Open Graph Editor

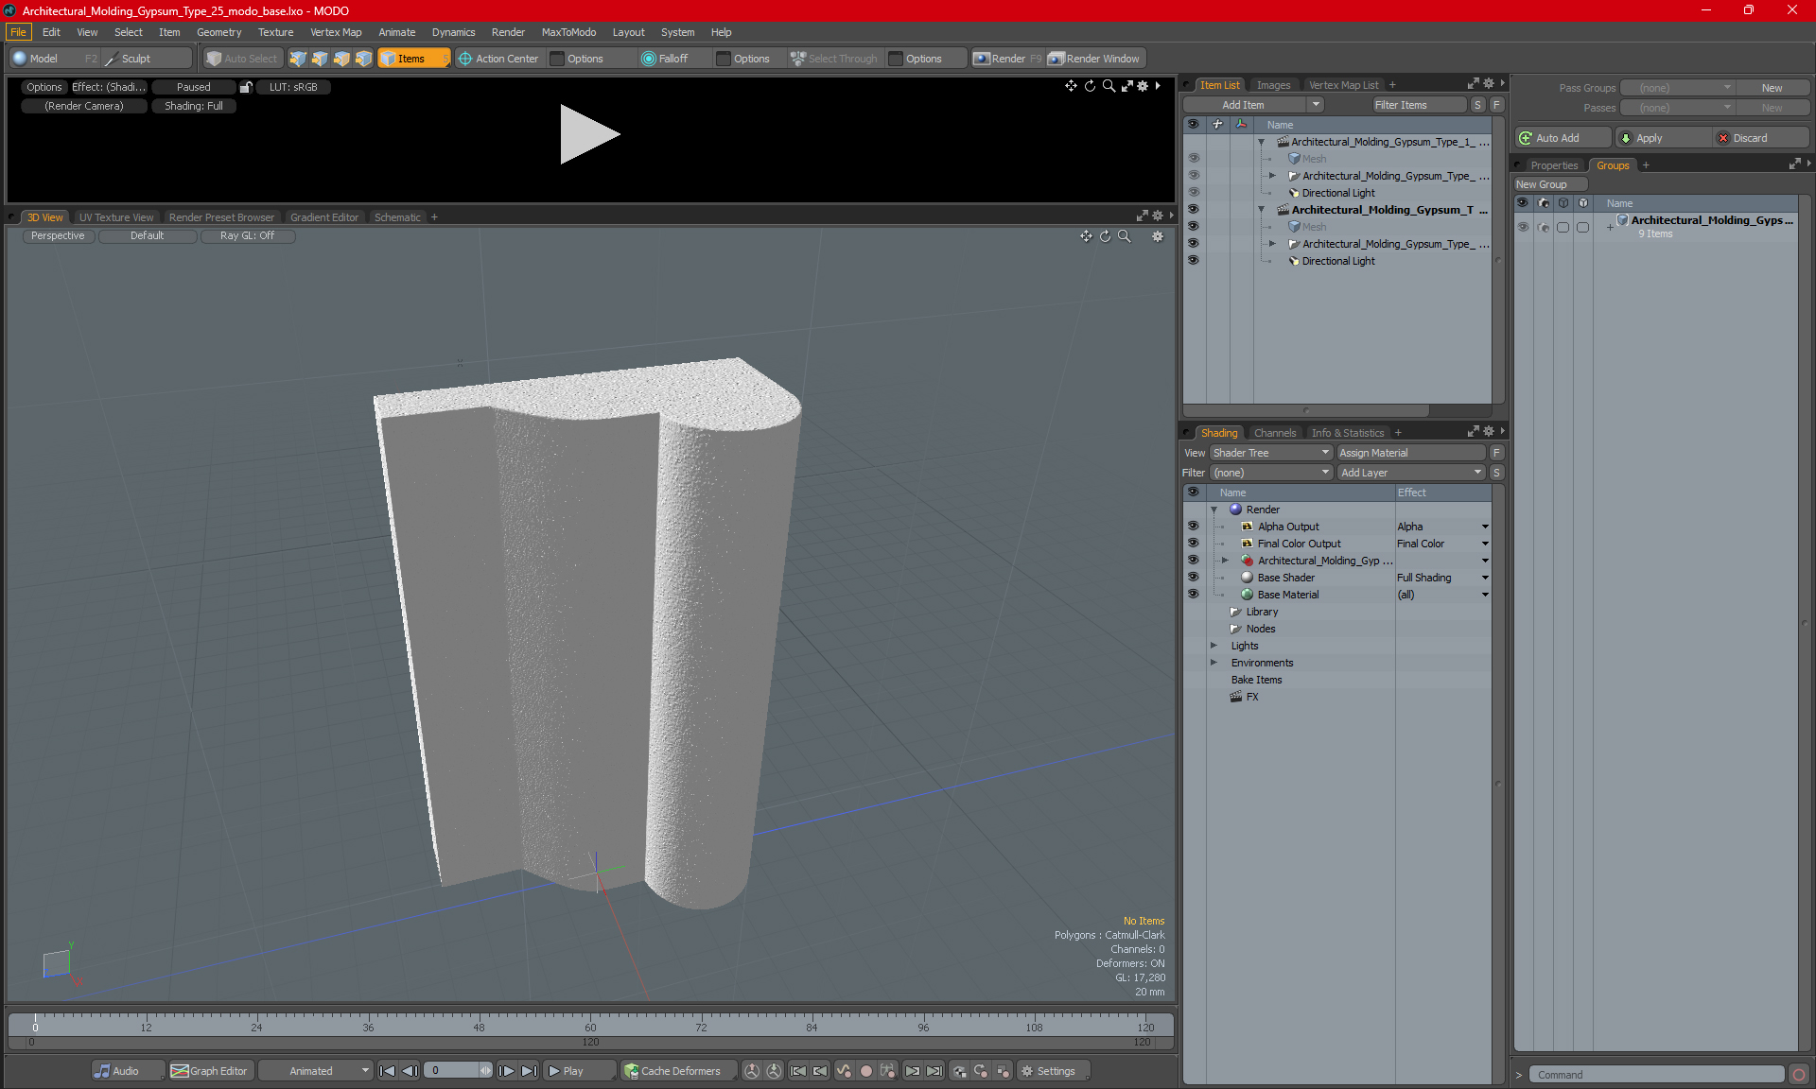click(x=210, y=1071)
